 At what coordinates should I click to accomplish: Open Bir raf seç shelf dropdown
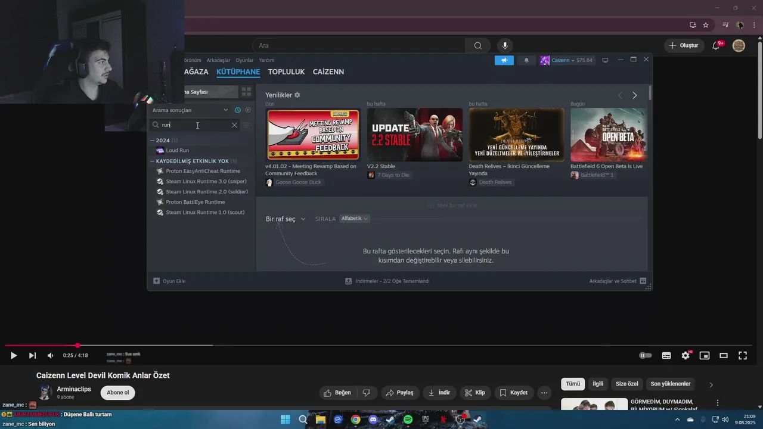coord(286,219)
